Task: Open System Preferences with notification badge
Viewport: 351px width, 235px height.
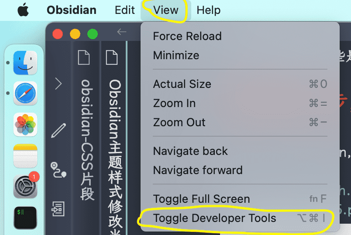Action: pyautogui.click(x=25, y=187)
